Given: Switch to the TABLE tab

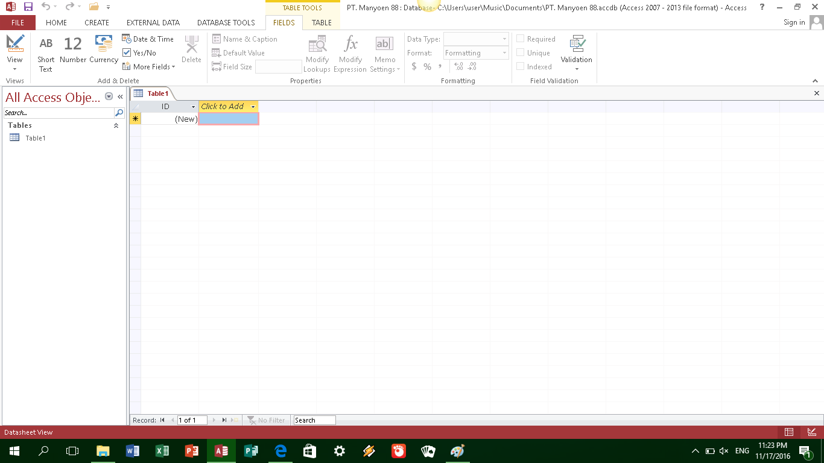Looking at the screenshot, I should (x=322, y=23).
